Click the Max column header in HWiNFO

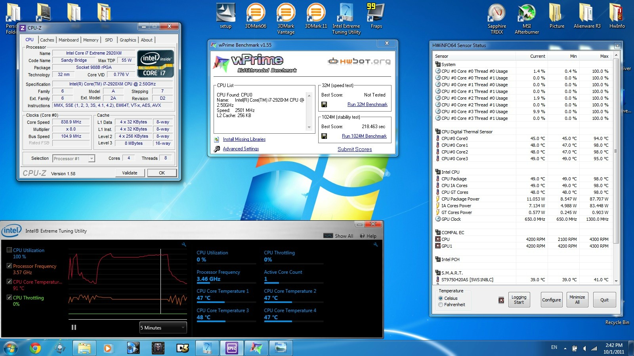tap(596, 56)
